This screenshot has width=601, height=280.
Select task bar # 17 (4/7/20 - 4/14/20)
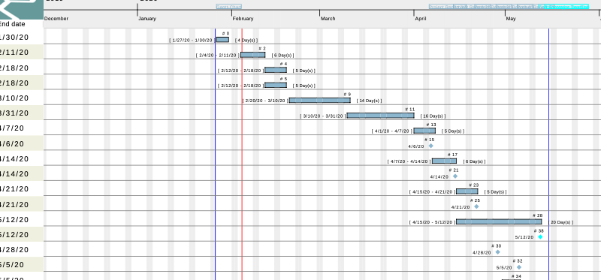[444, 161]
